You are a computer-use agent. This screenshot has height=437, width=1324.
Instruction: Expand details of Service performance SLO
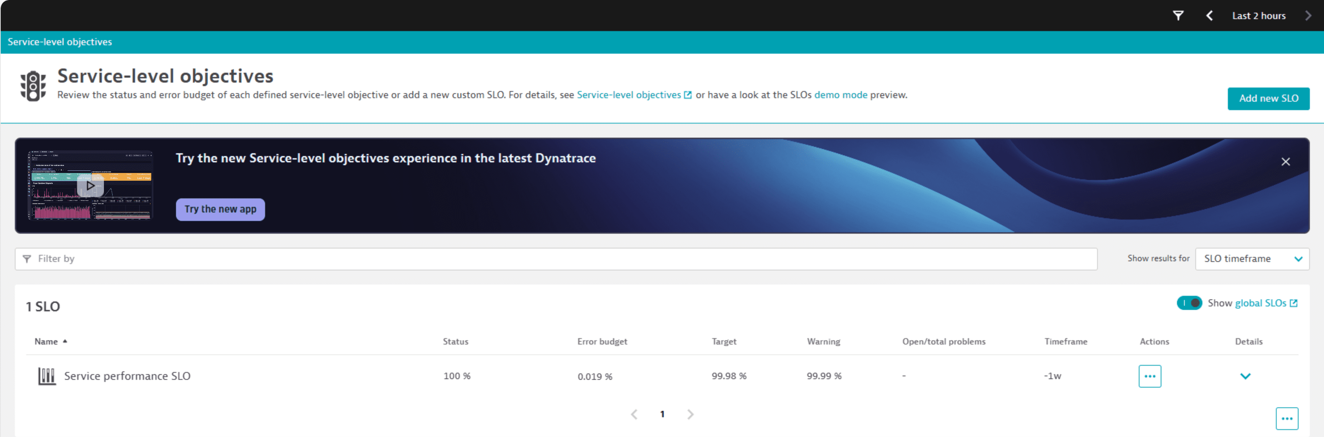click(1245, 376)
